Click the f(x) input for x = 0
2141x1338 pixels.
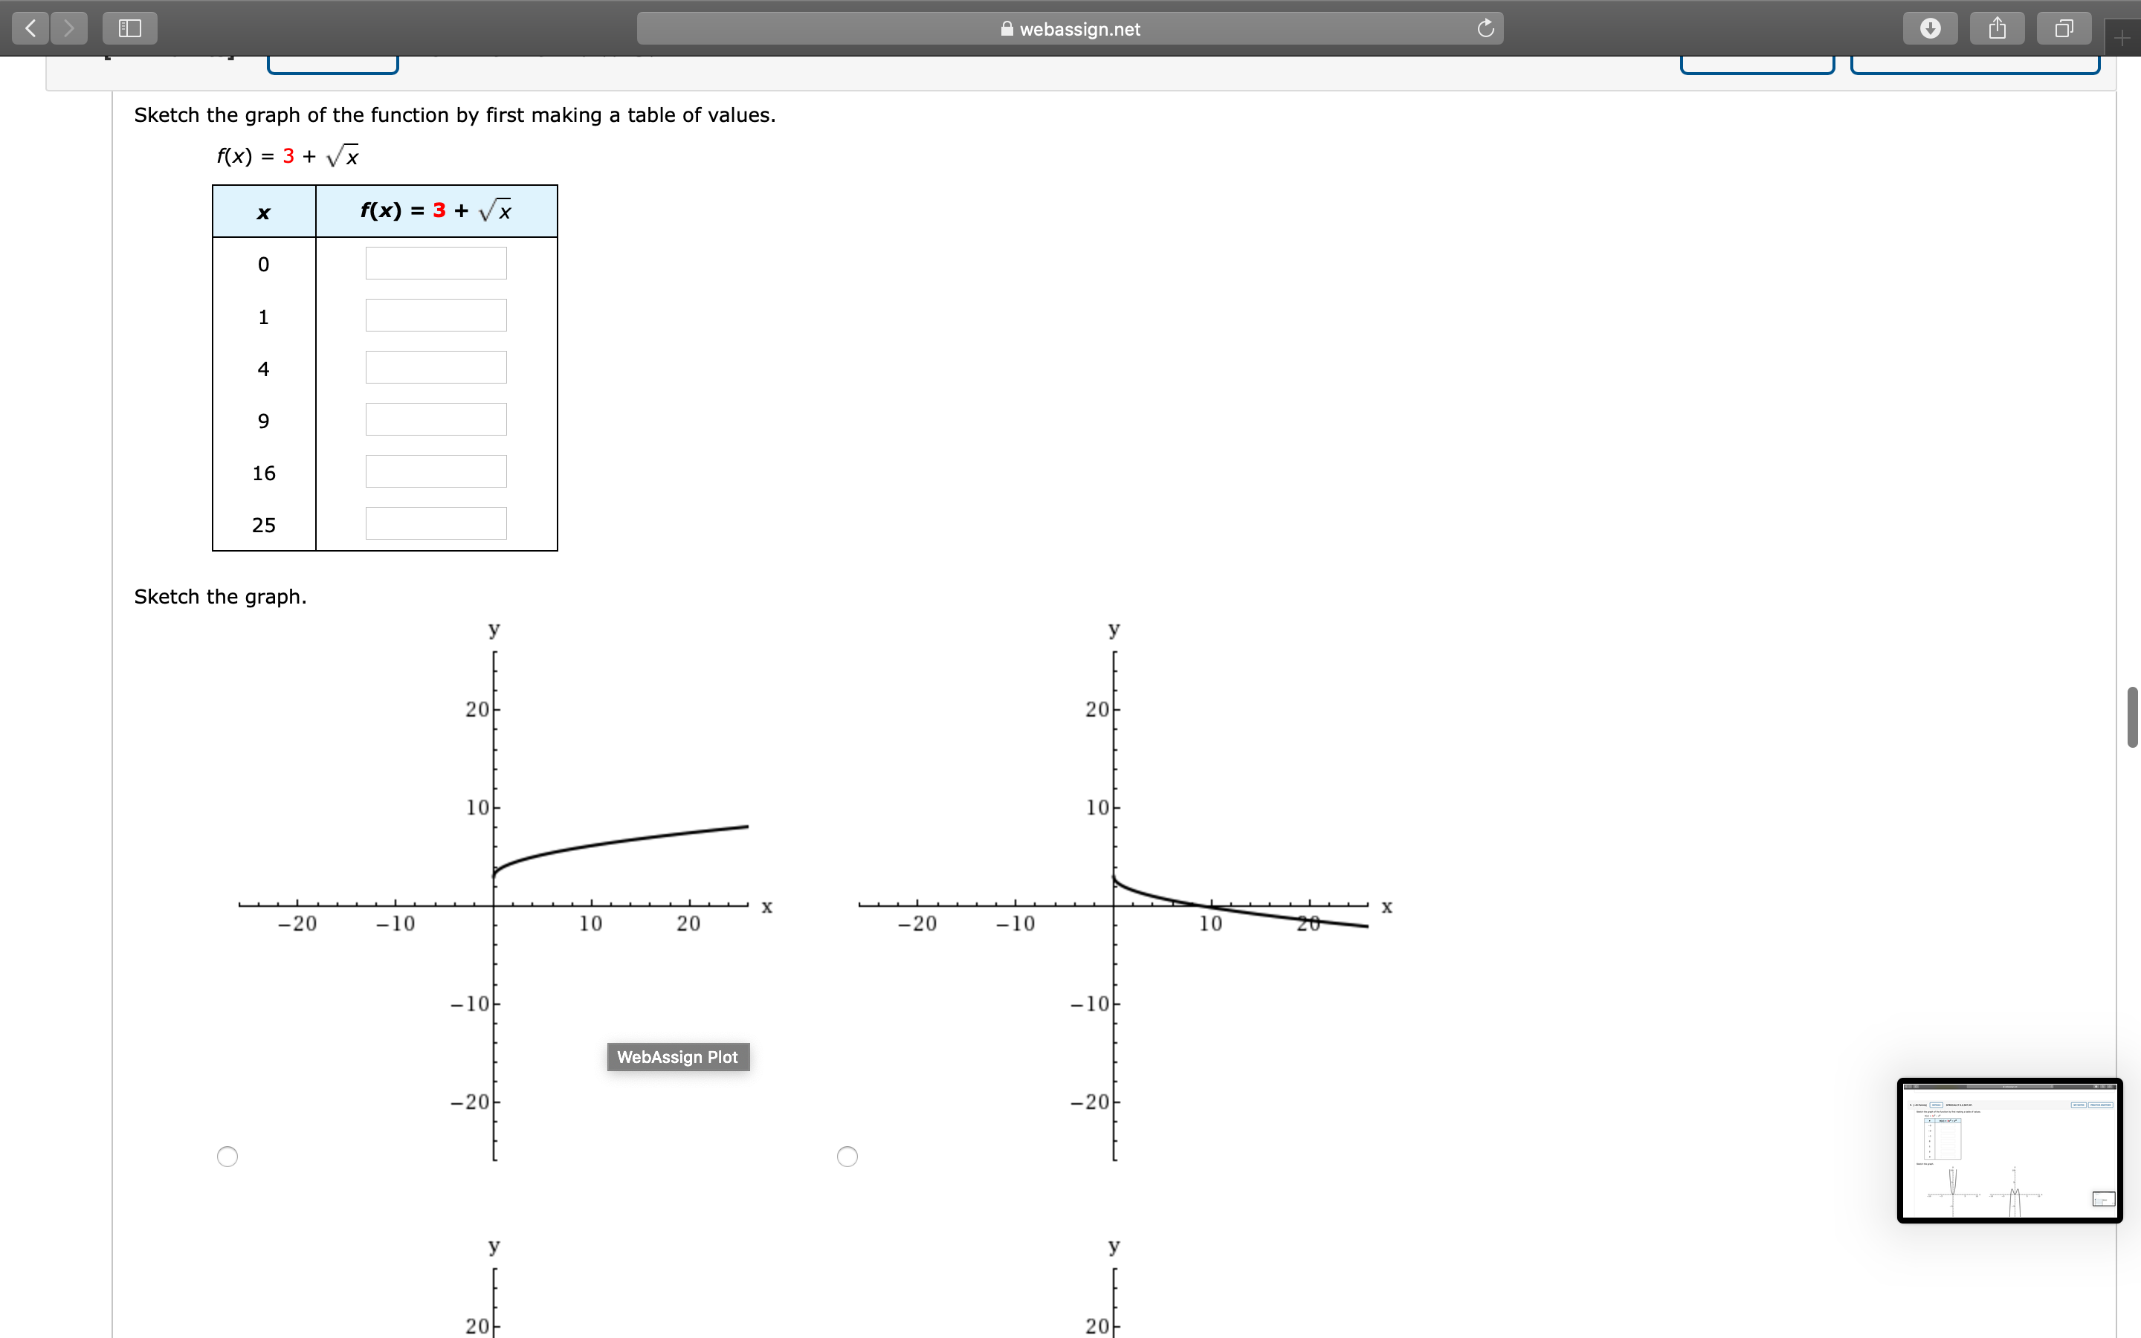[x=436, y=264]
